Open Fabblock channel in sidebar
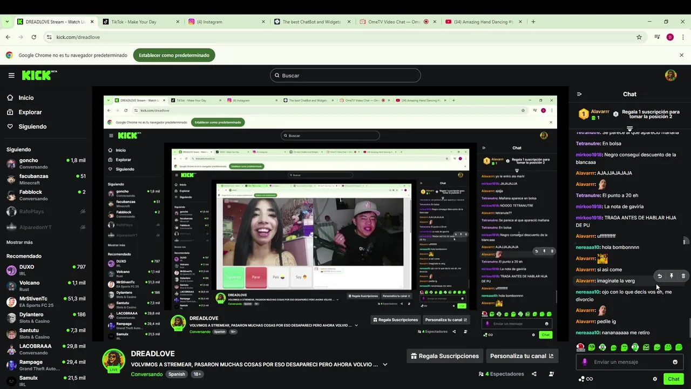Viewport: 691px width, 389px height. [46, 195]
